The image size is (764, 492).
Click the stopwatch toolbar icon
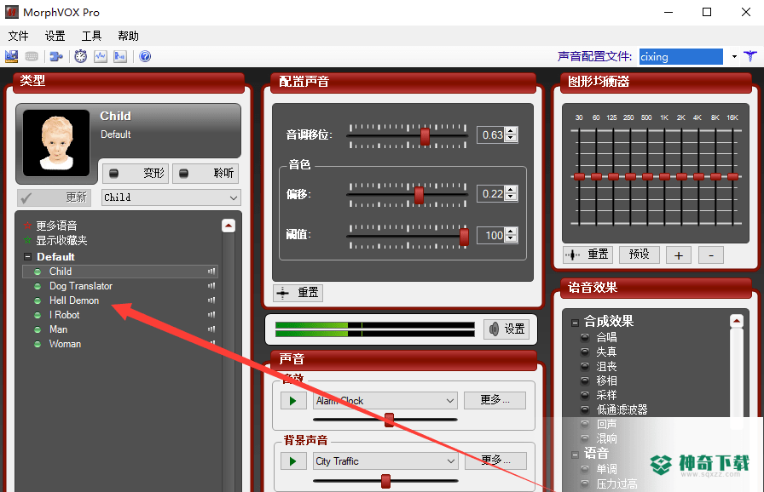[x=80, y=56]
